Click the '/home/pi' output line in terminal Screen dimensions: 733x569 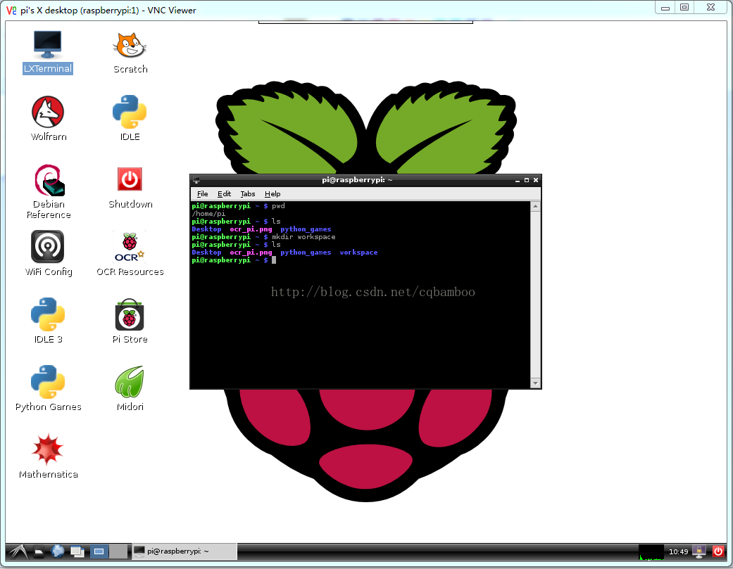tap(208, 213)
